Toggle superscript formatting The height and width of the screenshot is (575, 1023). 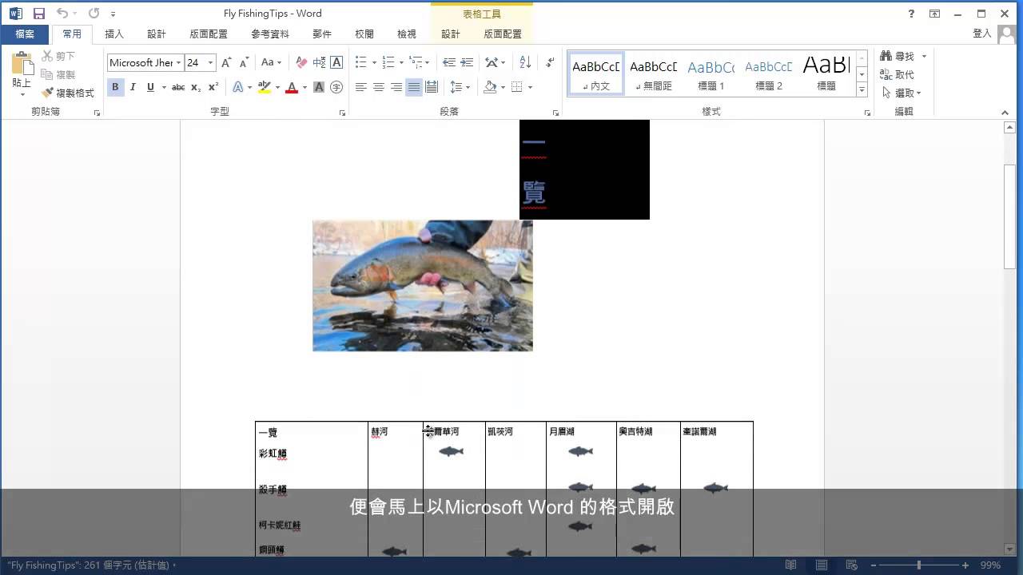coord(213,87)
